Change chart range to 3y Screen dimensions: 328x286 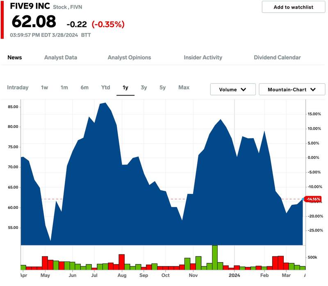point(144,87)
